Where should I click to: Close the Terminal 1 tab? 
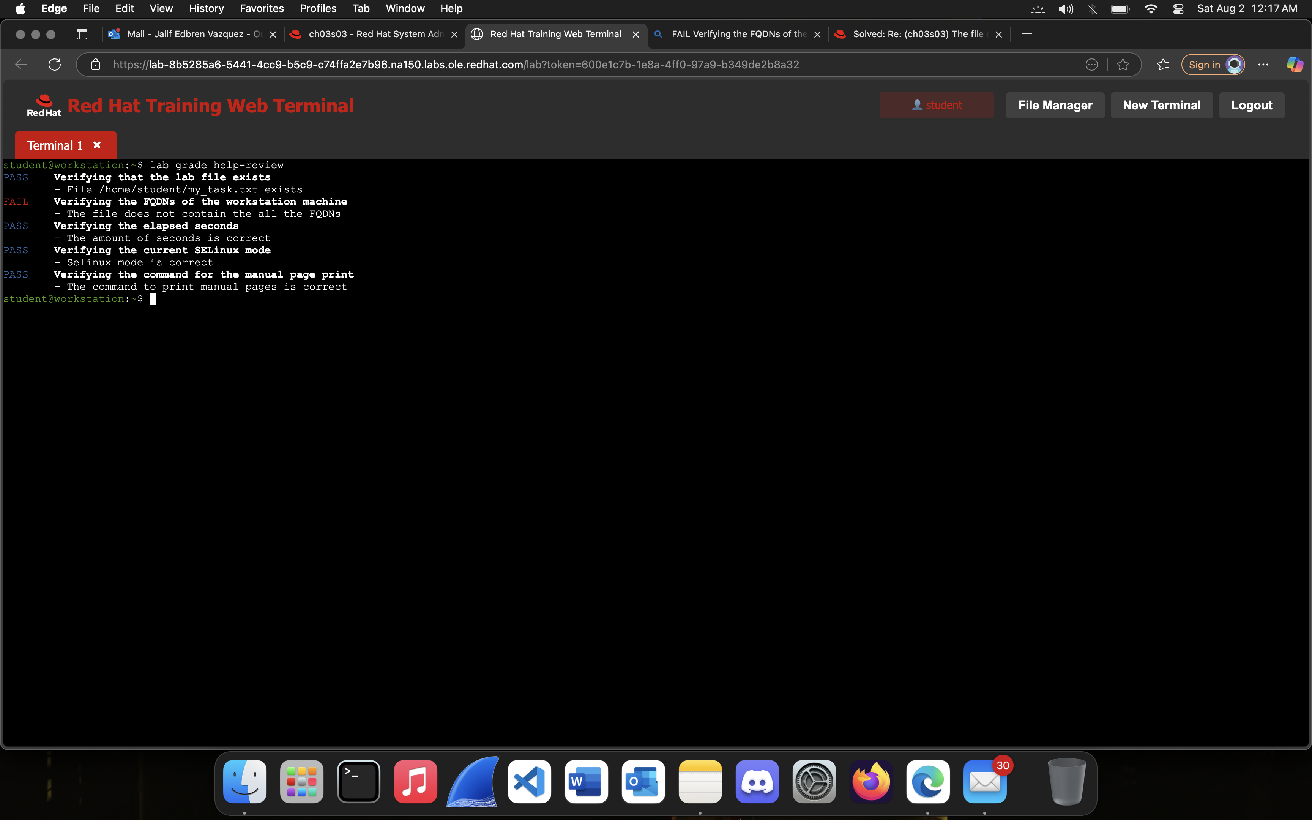pos(96,144)
